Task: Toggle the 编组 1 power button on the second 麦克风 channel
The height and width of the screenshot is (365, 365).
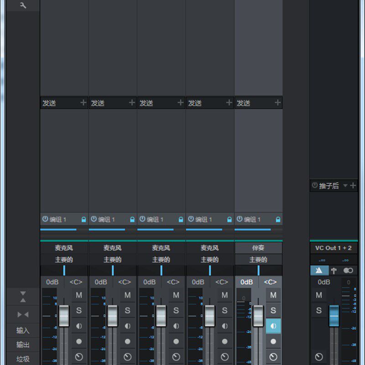Action: click(94, 219)
